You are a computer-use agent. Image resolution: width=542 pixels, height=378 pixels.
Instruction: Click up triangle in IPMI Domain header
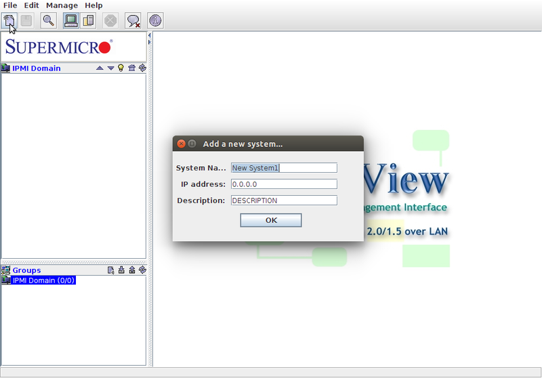pyautogui.click(x=100, y=68)
